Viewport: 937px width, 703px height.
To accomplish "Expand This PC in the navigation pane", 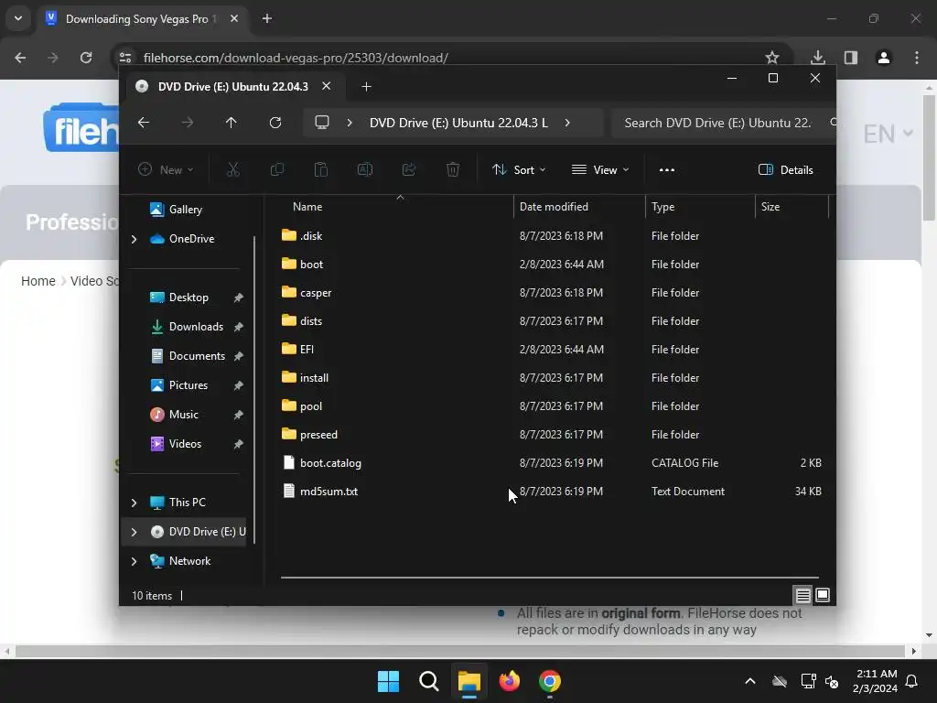I will click(x=134, y=503).
